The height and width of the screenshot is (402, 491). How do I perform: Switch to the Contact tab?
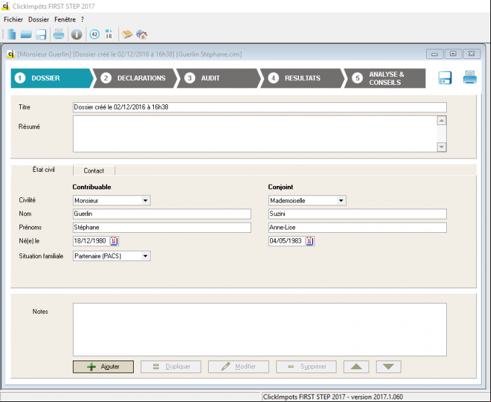click(x=94, y=171)
